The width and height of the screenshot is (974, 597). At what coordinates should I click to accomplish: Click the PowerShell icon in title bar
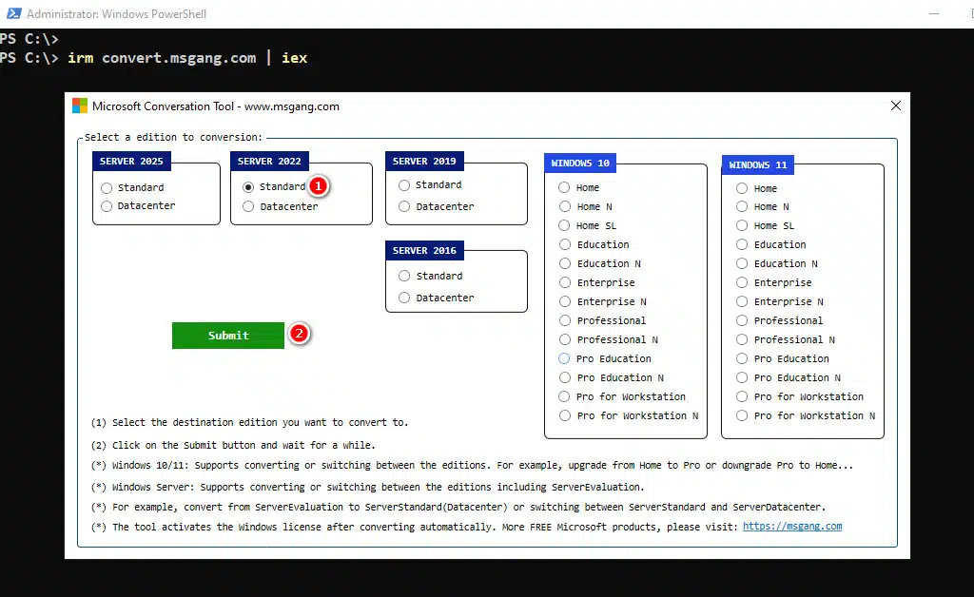(10, 14)
